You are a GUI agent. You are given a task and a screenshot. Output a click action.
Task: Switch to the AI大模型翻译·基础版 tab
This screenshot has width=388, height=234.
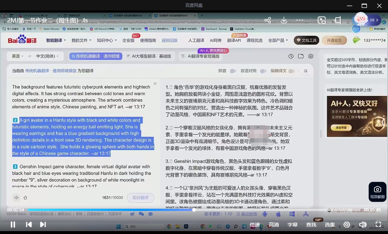pos(149,56)
